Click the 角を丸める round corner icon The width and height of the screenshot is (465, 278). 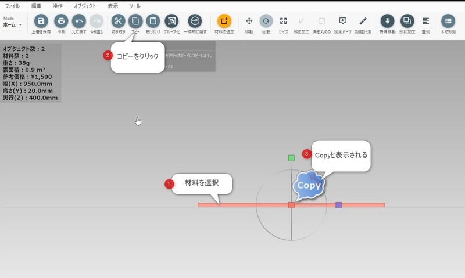322,21
